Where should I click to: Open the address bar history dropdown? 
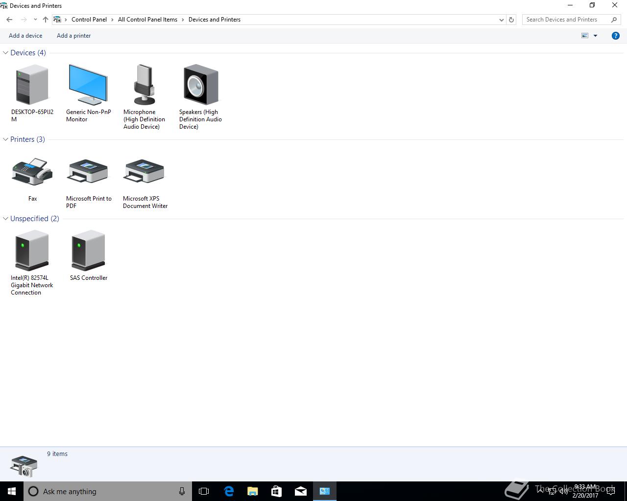501,20
